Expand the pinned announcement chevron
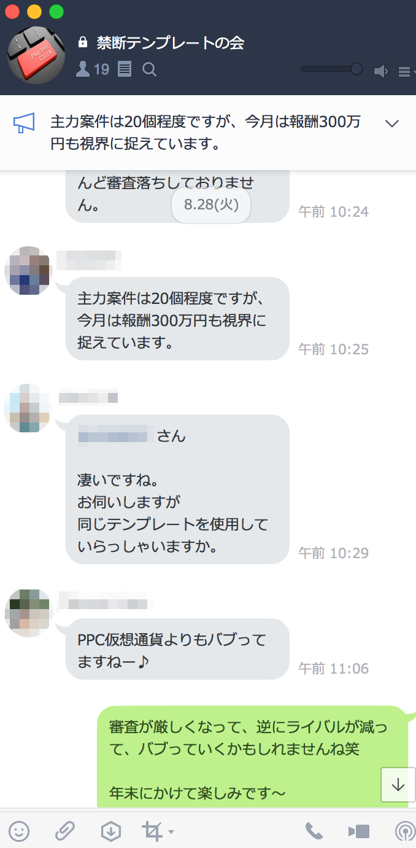 (x=392, y=123)
